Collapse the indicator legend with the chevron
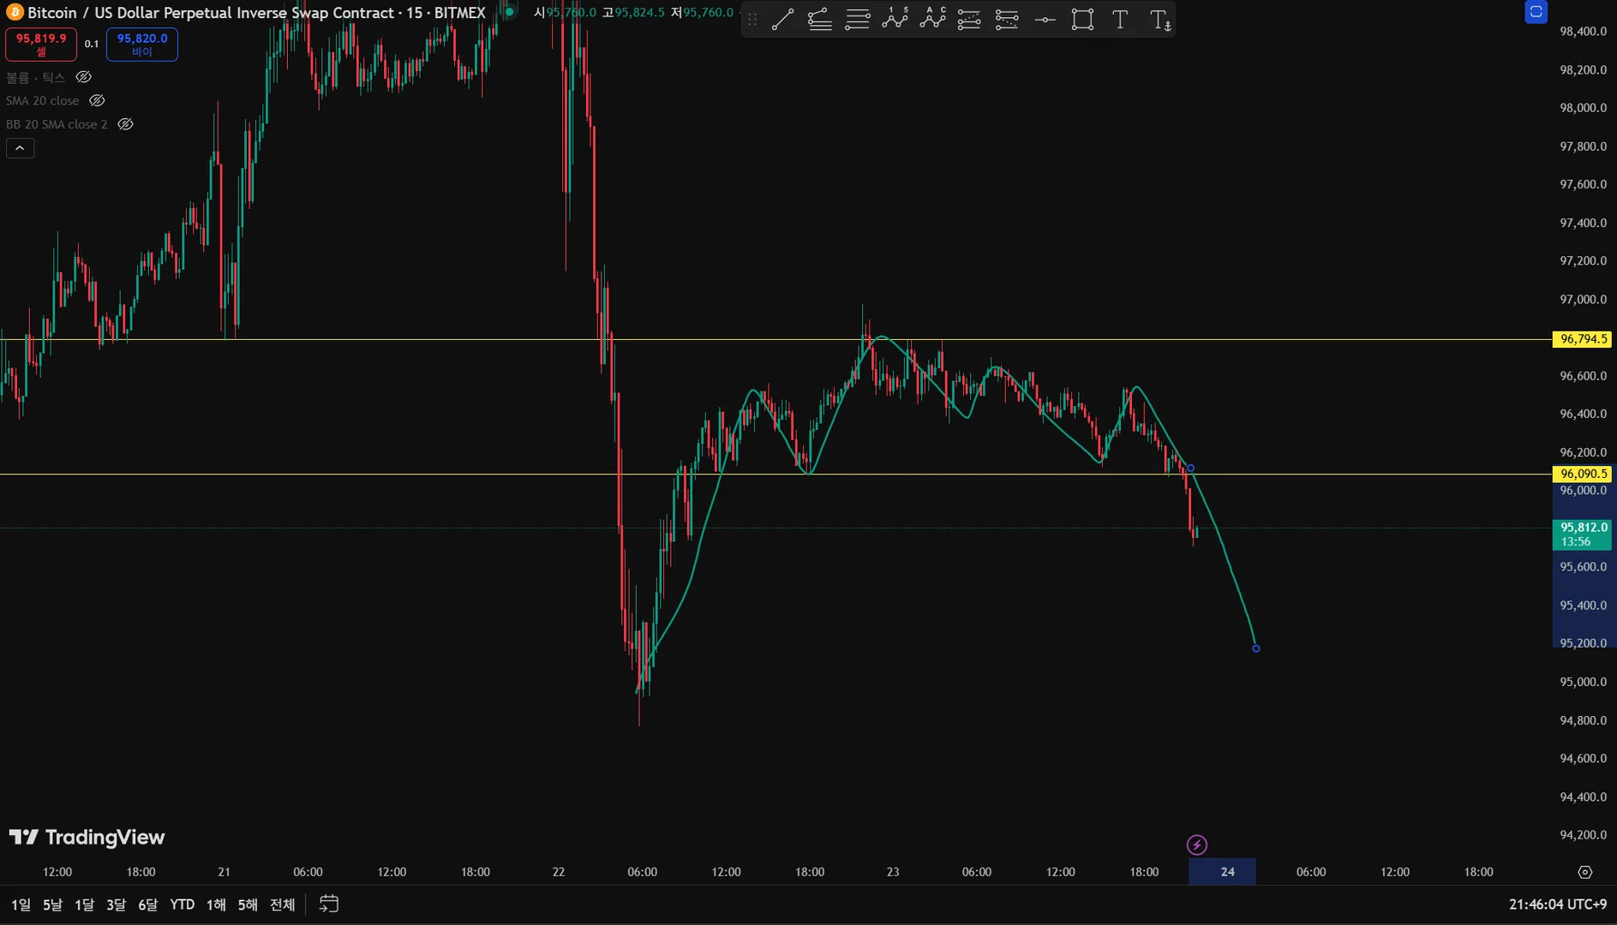This screenshot has height=925, width=1617. (20, 148)
